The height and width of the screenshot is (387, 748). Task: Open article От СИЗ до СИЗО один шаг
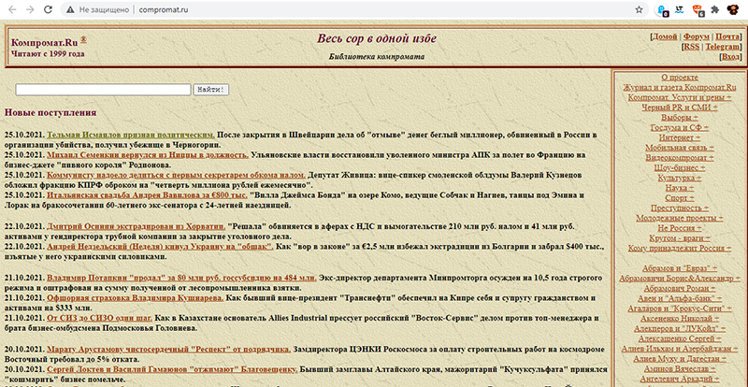click(x=99, y=318)
